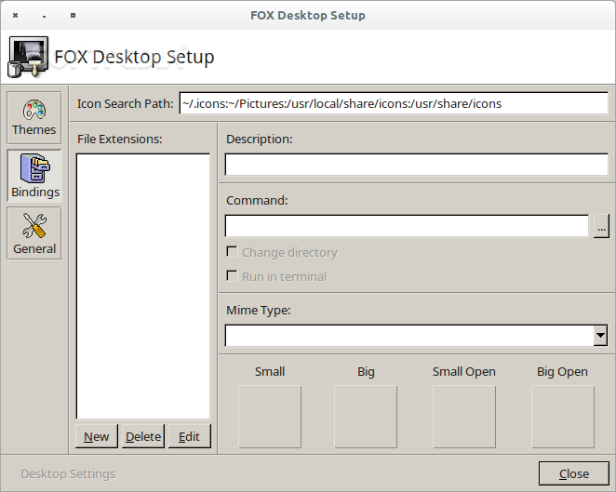
Task: Choose the Big Open icon slot
Action: 563,417
